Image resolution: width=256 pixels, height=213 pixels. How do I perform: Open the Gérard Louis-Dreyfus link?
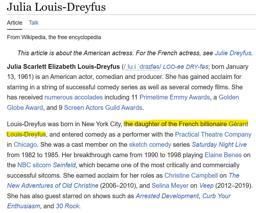(x=238, y=124)
